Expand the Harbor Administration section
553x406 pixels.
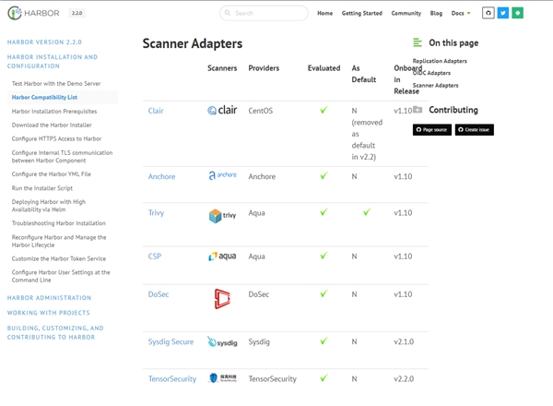[49, 298]
